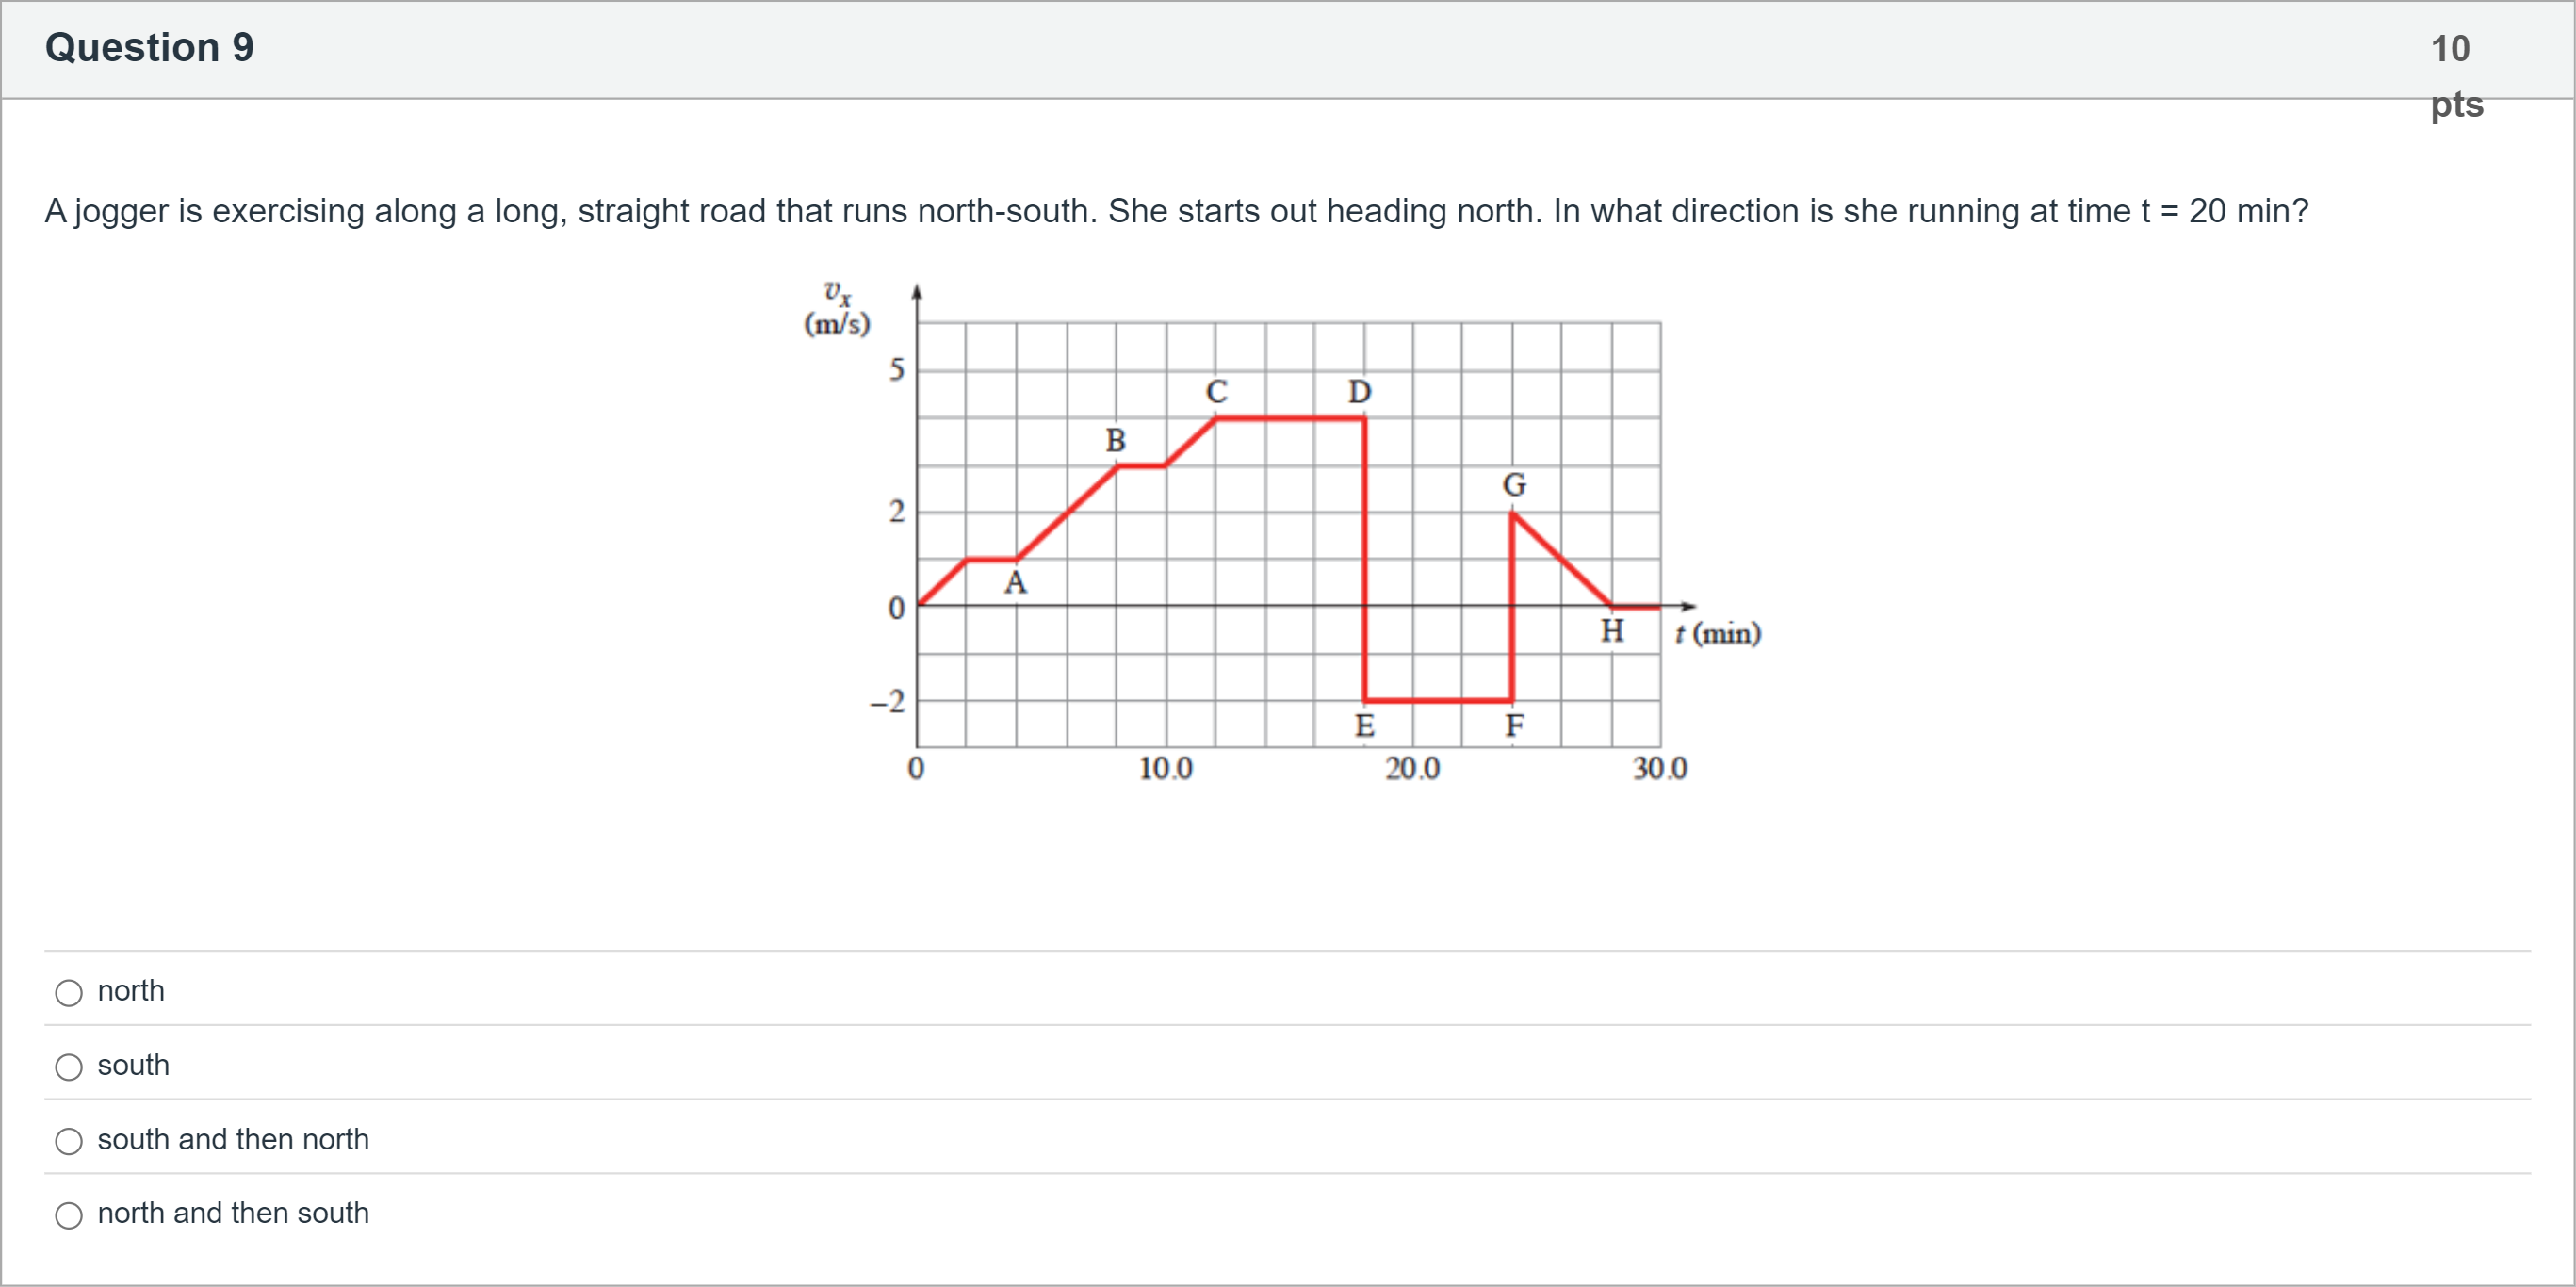
Task: Click point label H on the graph
Action: pyautogui.click(x=1612, y=631)
